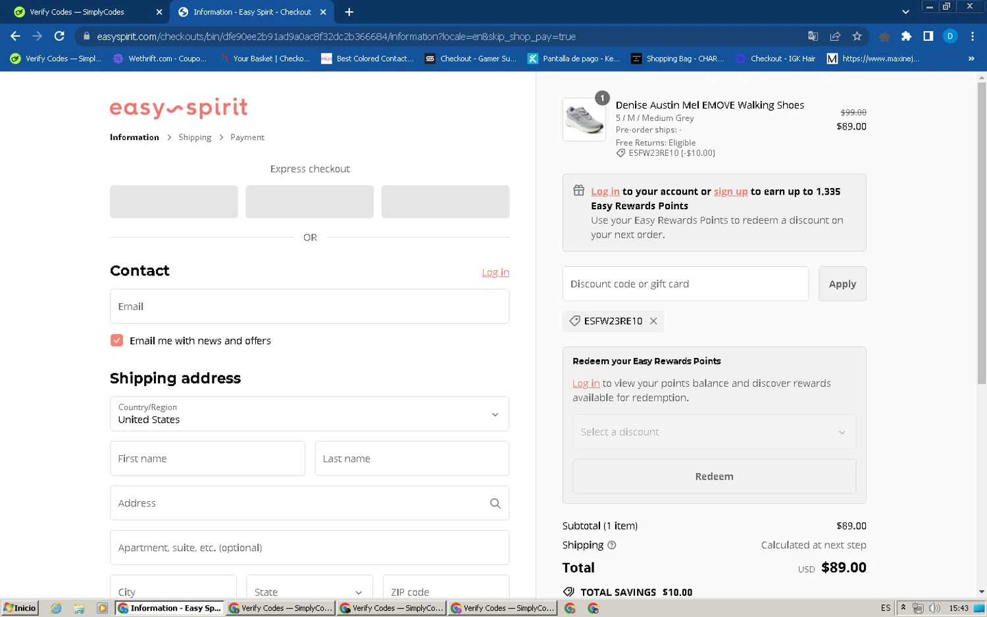Open the Extensions puzzle icon
987x617 pixels.
pos(906,36)
